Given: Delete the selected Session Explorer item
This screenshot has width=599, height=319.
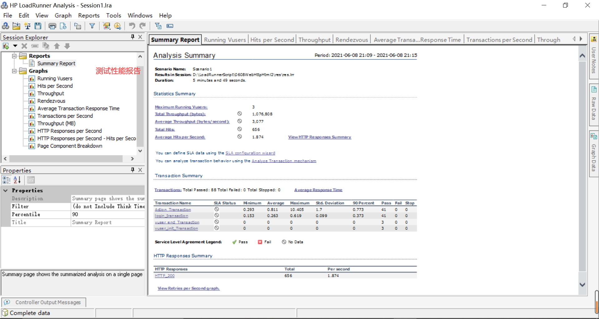Looking at the screenshot, I should pos(24,46).
